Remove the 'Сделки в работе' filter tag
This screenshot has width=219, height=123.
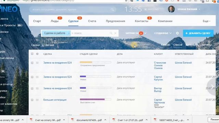coord(69,33)
